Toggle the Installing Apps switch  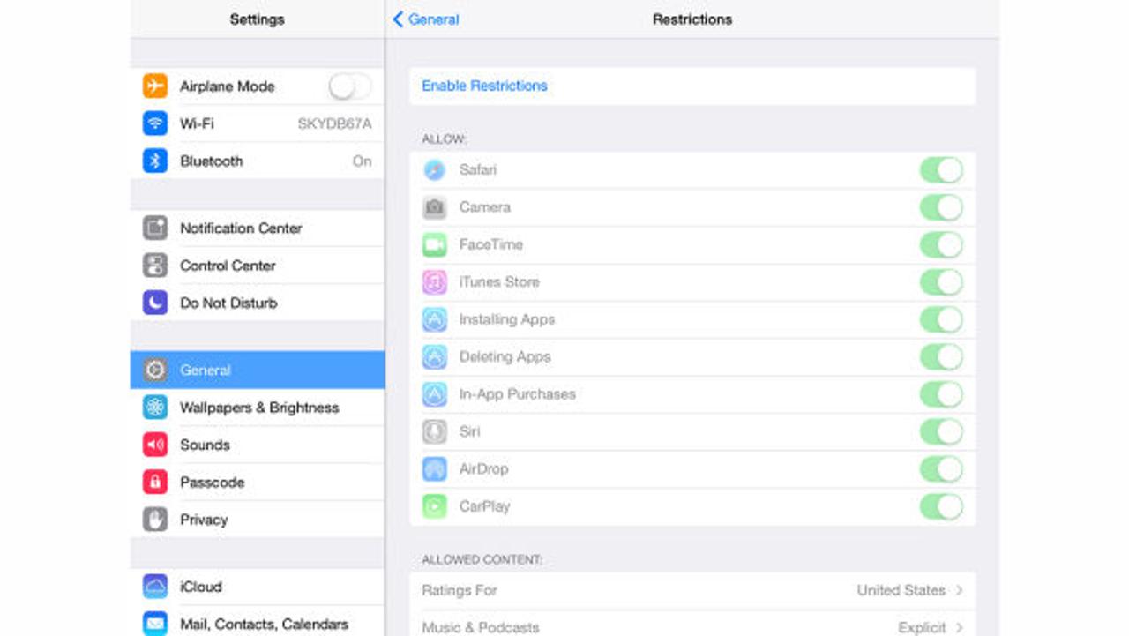pyautogui.click(x=941, y=319)
